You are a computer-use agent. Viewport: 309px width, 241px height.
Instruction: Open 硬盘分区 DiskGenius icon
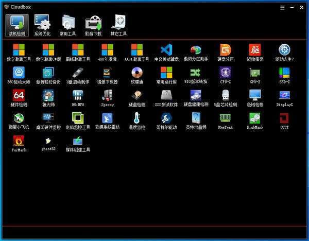click(226, 53)
